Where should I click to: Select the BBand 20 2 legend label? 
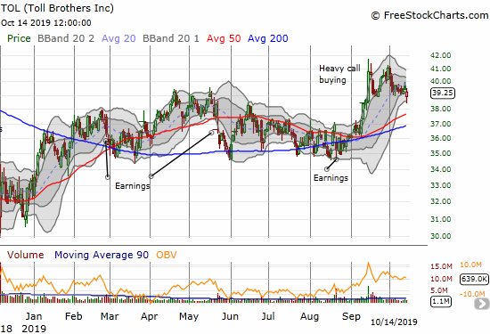click(x=66, y=38)
